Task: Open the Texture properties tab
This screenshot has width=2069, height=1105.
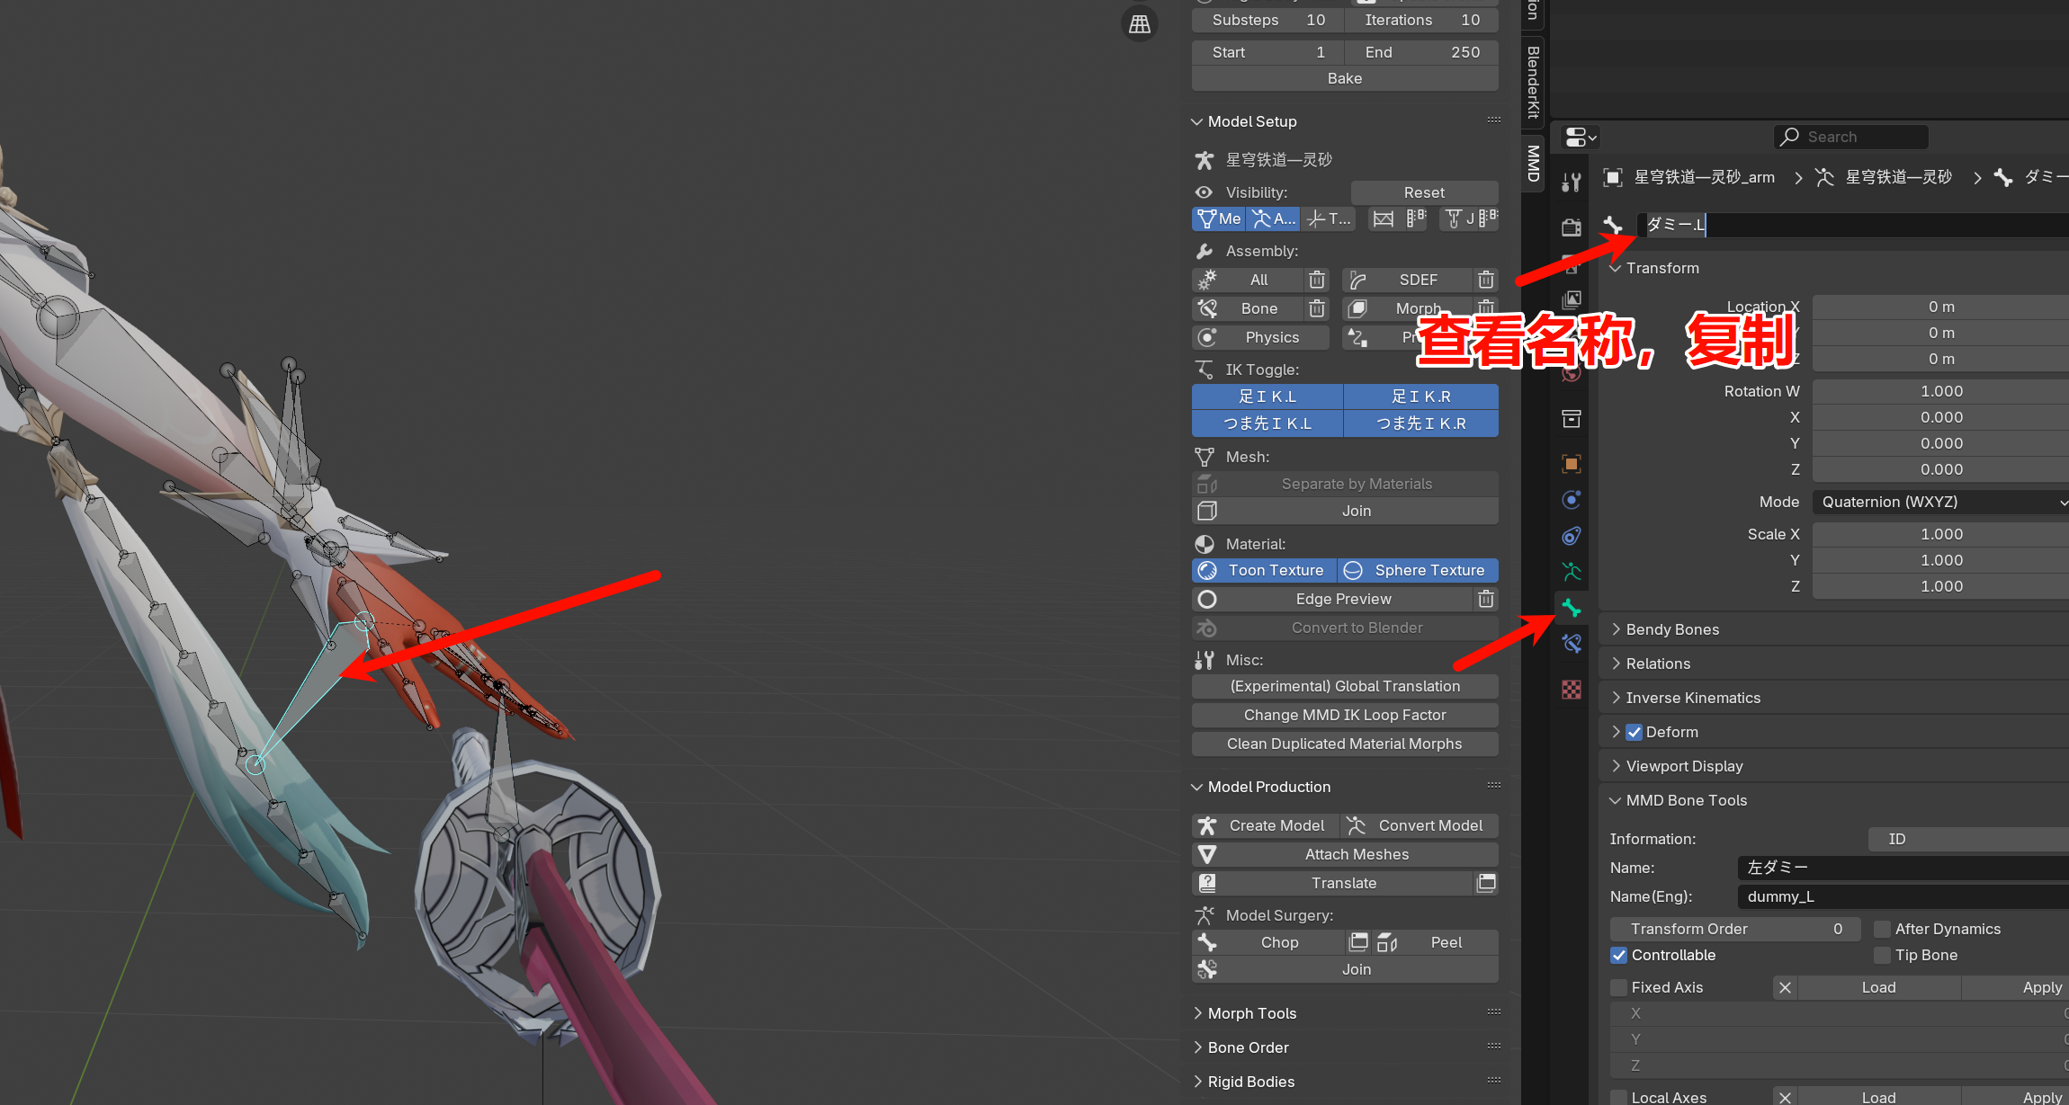Action: pyautogui.click(x=1572, y=690)
